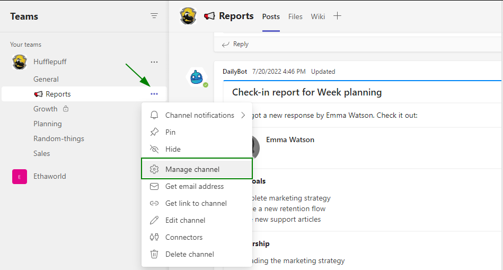Select Channel notifications menu entry

point(197,115)
